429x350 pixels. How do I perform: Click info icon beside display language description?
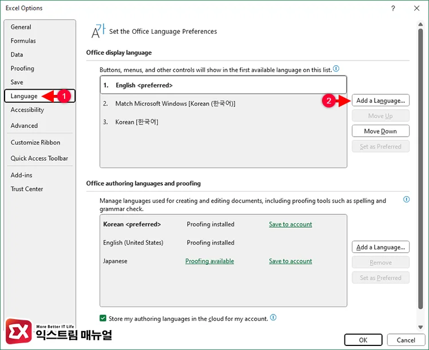336,69
